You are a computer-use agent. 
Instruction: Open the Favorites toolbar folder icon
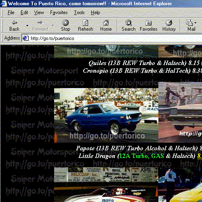148,23
